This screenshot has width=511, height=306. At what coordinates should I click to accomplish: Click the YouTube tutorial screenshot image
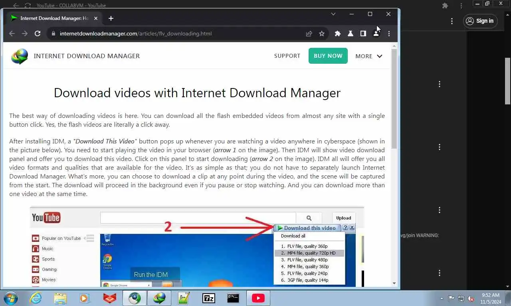pyautogui.click(x=197, y=246)
